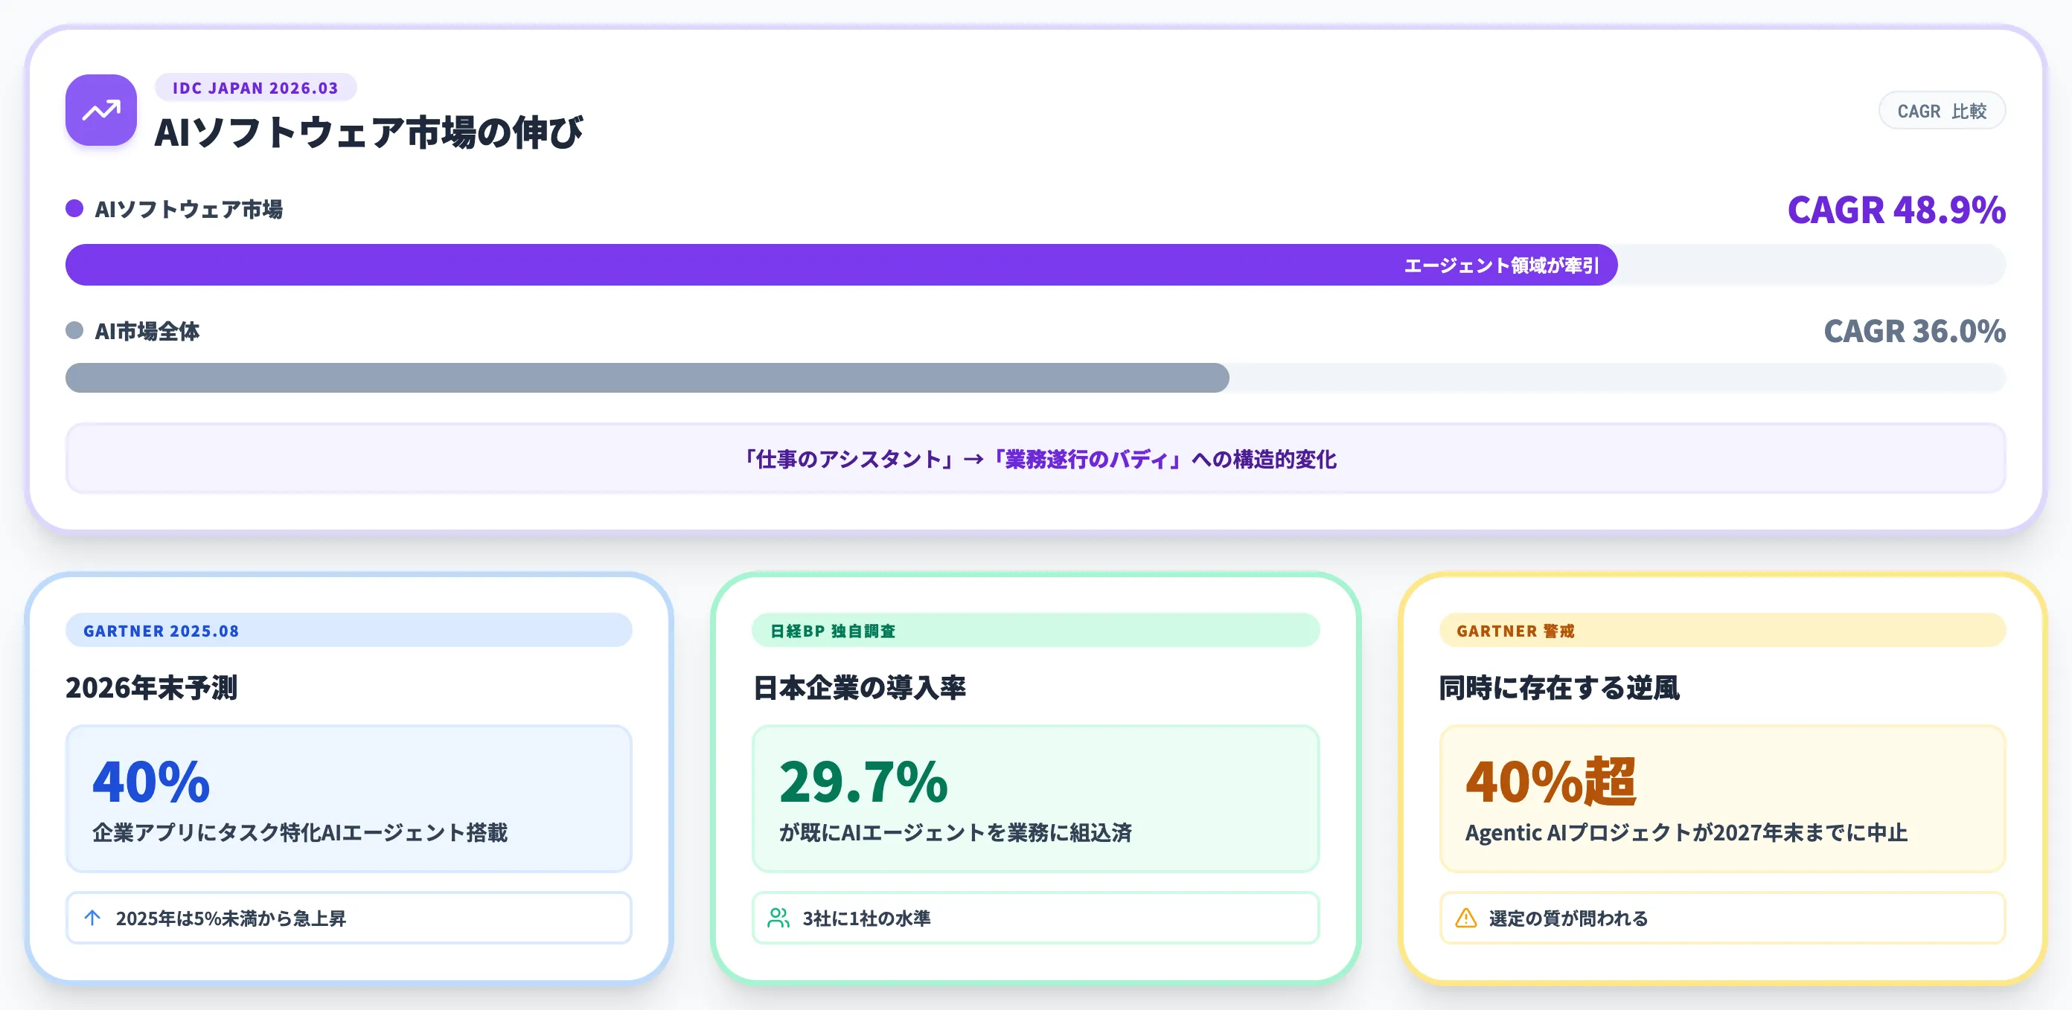Click the orange 40%超 figure

[x=1551, y=782]
